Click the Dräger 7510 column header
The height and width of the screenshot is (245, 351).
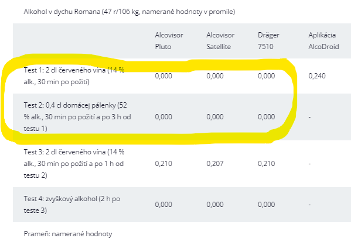(268, 41)
